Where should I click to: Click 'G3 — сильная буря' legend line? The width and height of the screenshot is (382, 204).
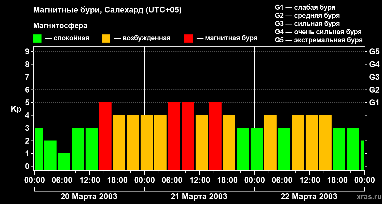[x=307, y=24]
